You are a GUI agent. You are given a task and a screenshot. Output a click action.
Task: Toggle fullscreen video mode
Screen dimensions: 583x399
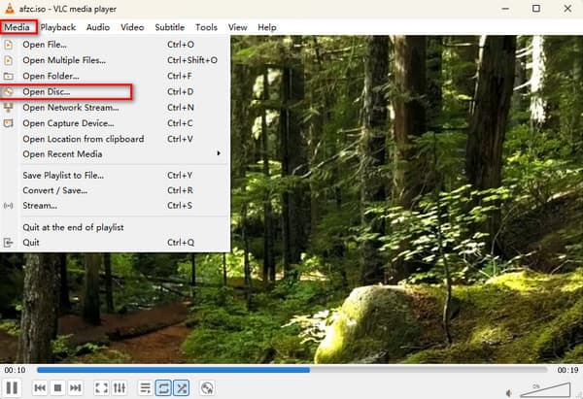(x=101, y=388)
